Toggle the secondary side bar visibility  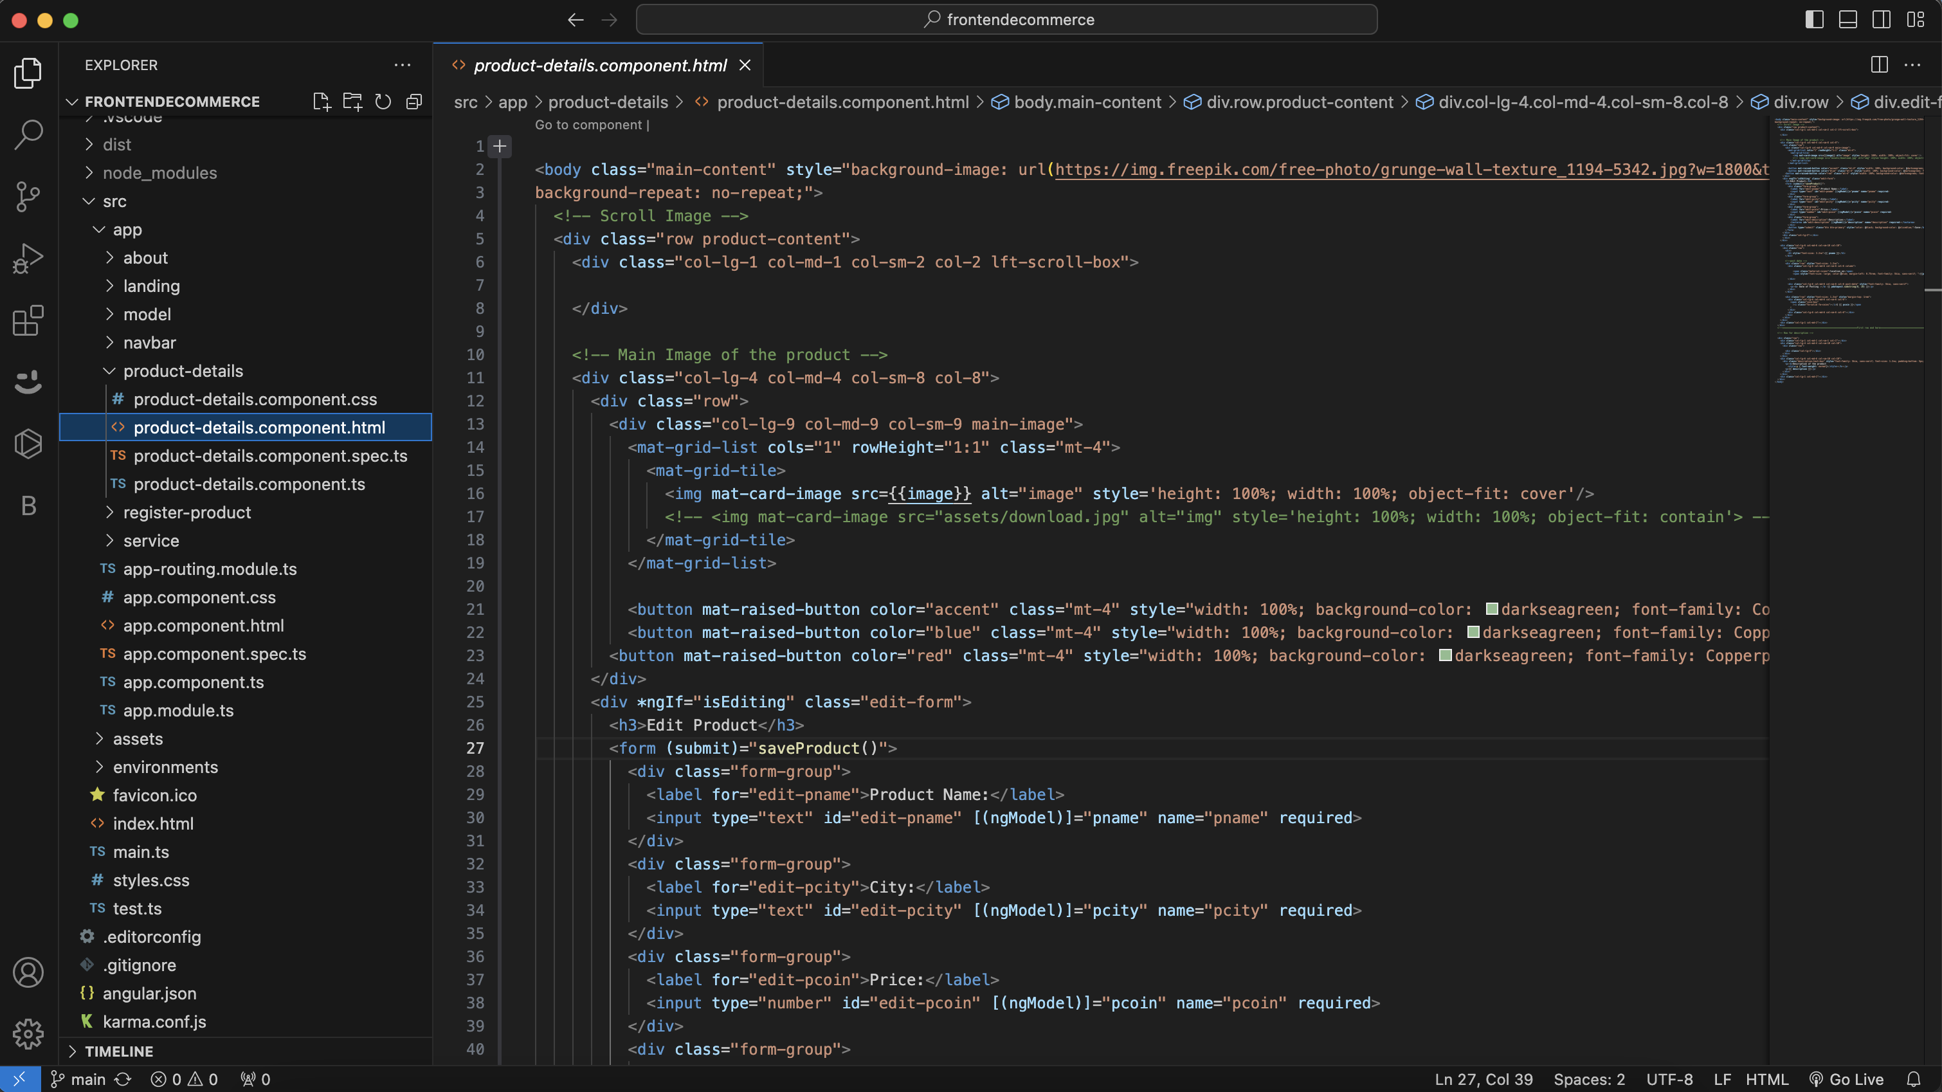1881,19
